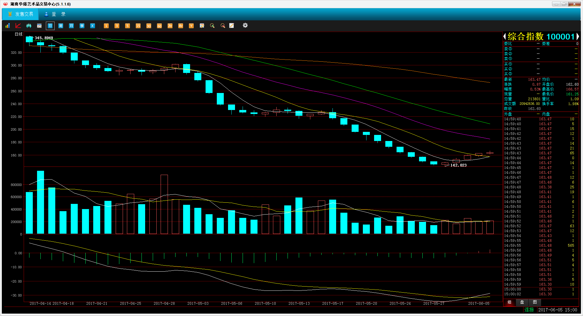Screen dimensions: 583x316
Task: Open the calendar date picker icon
Action: click(39, 26)
